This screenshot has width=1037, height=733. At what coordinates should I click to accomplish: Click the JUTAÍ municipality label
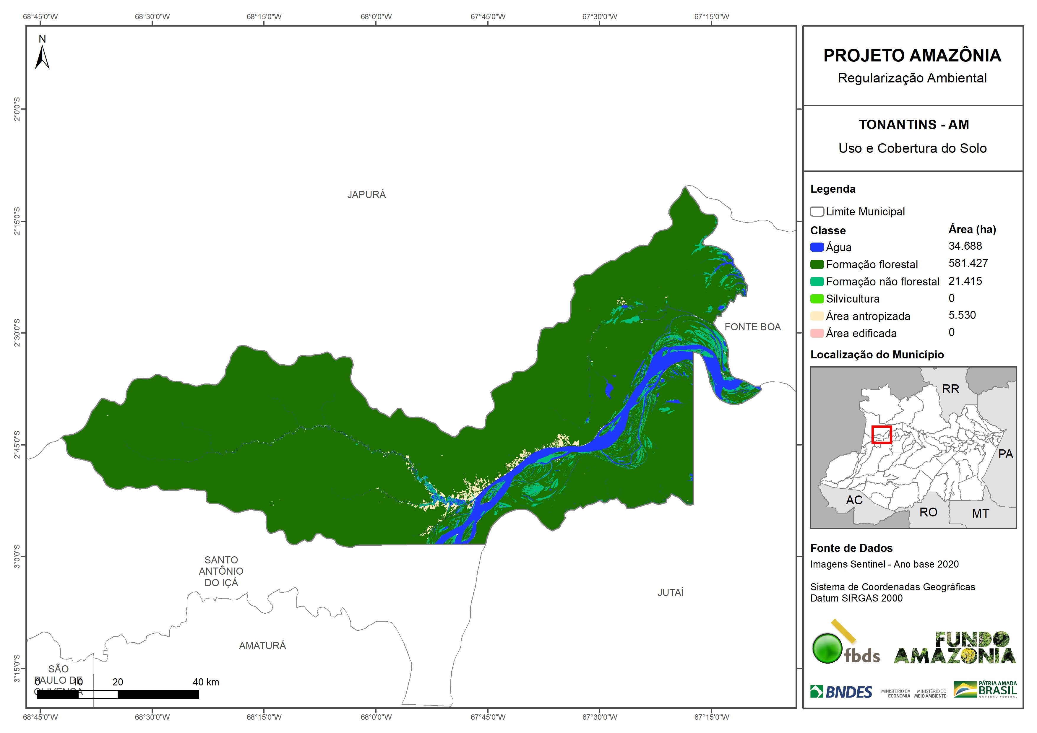670,592
